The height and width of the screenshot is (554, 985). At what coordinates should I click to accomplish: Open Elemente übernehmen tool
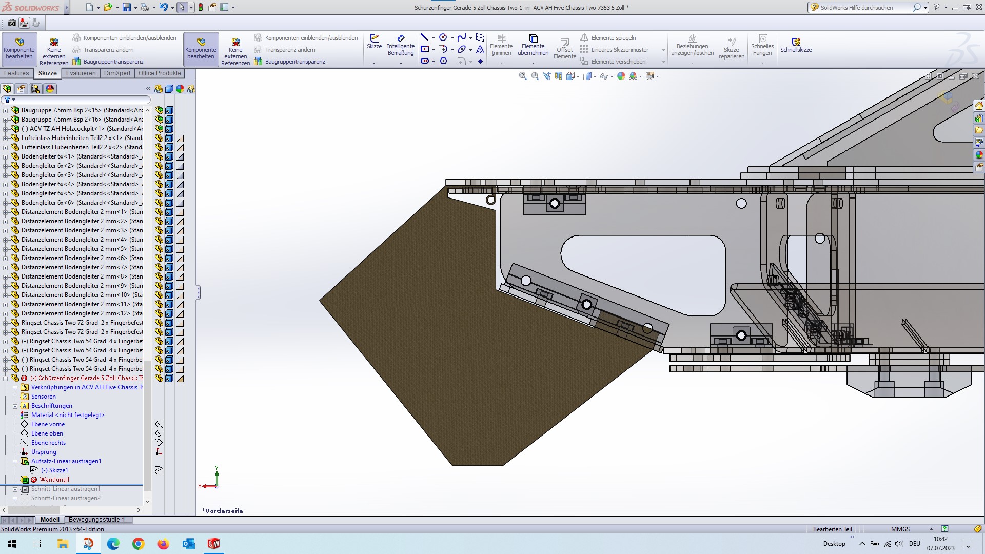(533, 45)
